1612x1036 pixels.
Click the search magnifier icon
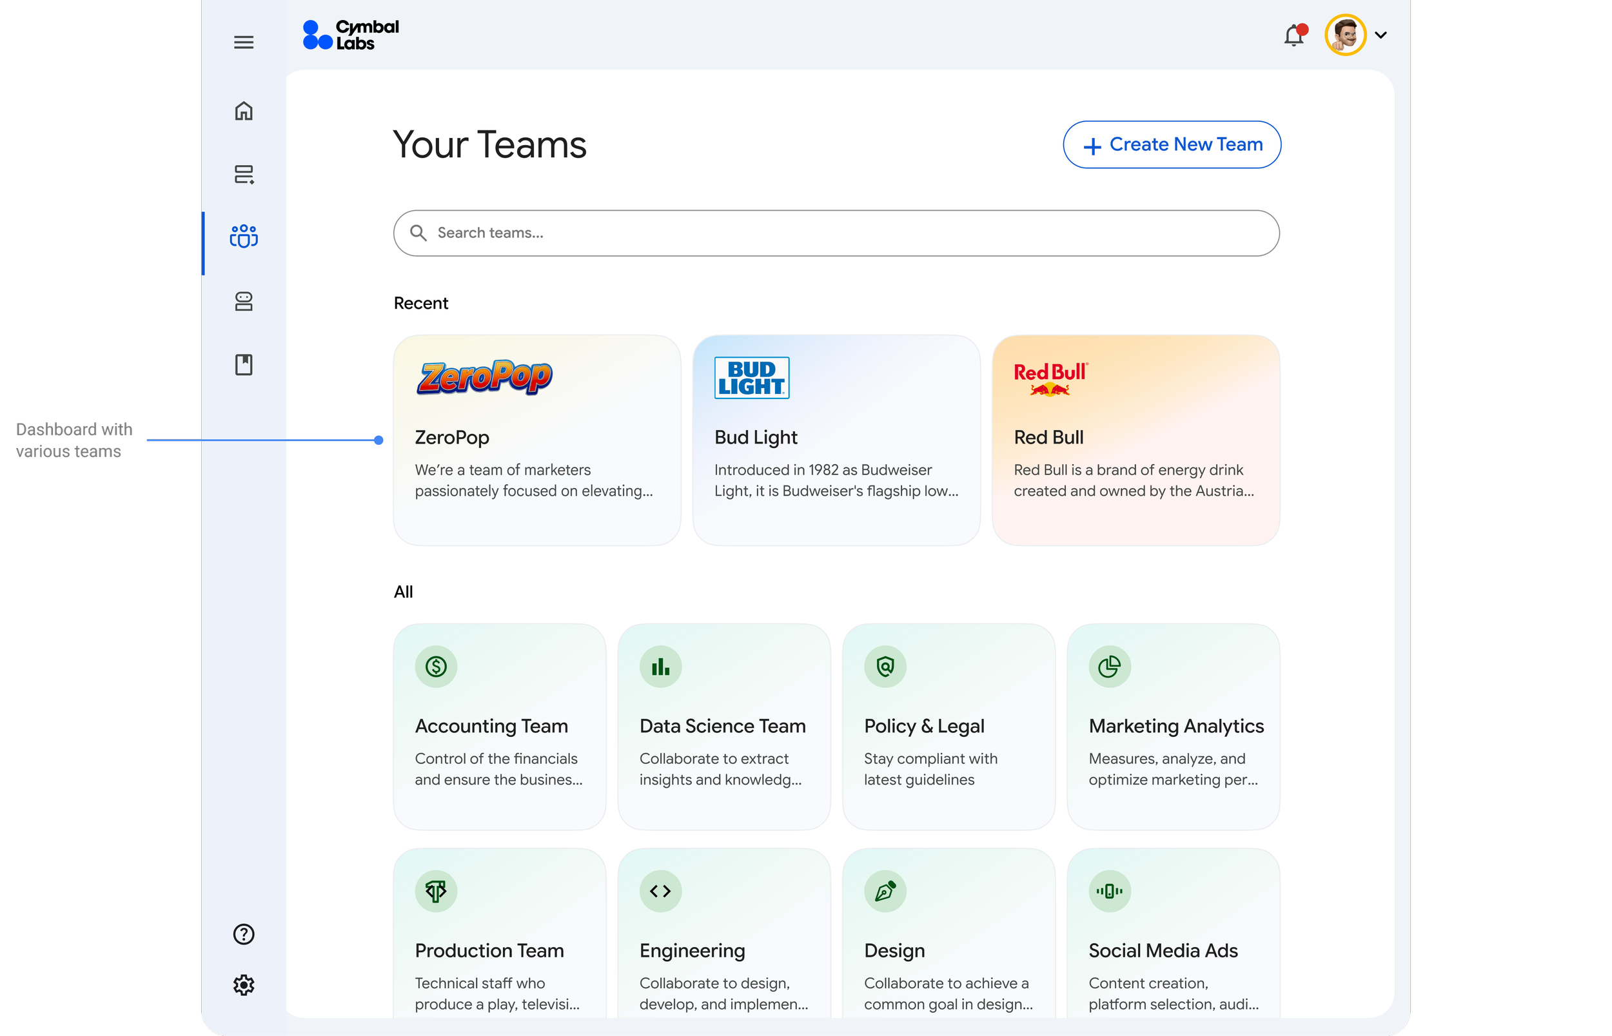click(x=418, y=233)
